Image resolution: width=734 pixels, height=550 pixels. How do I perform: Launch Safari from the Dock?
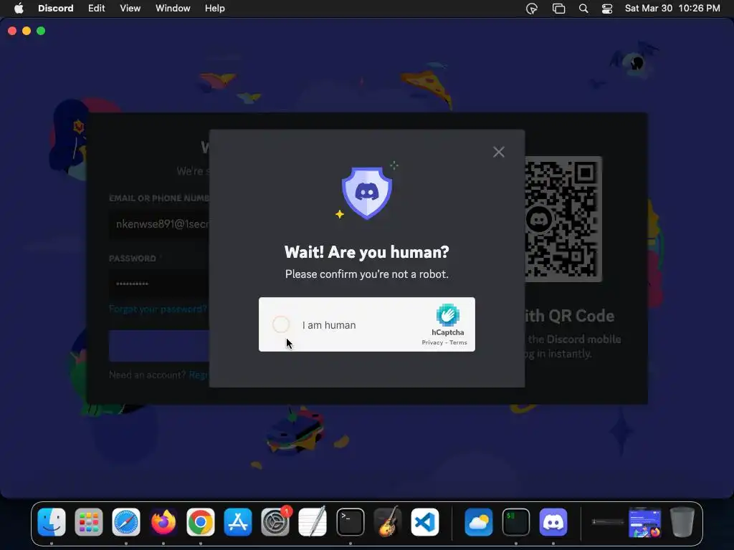pyautogui.click(x=126, y=522)
